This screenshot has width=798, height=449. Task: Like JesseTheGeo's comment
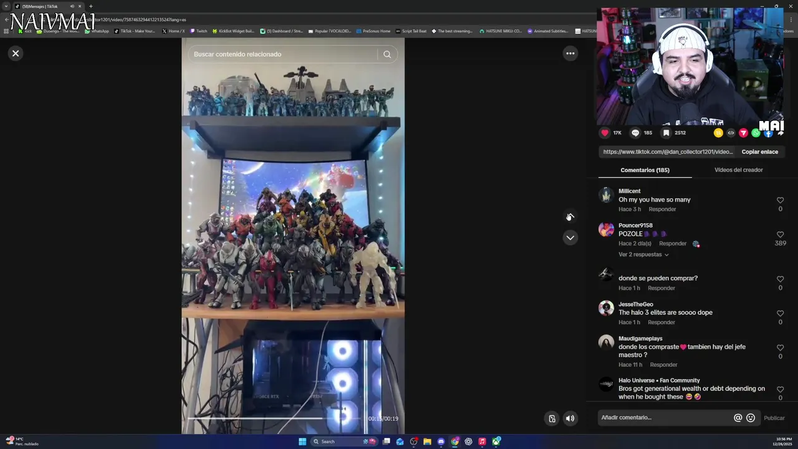coord(780,314)
